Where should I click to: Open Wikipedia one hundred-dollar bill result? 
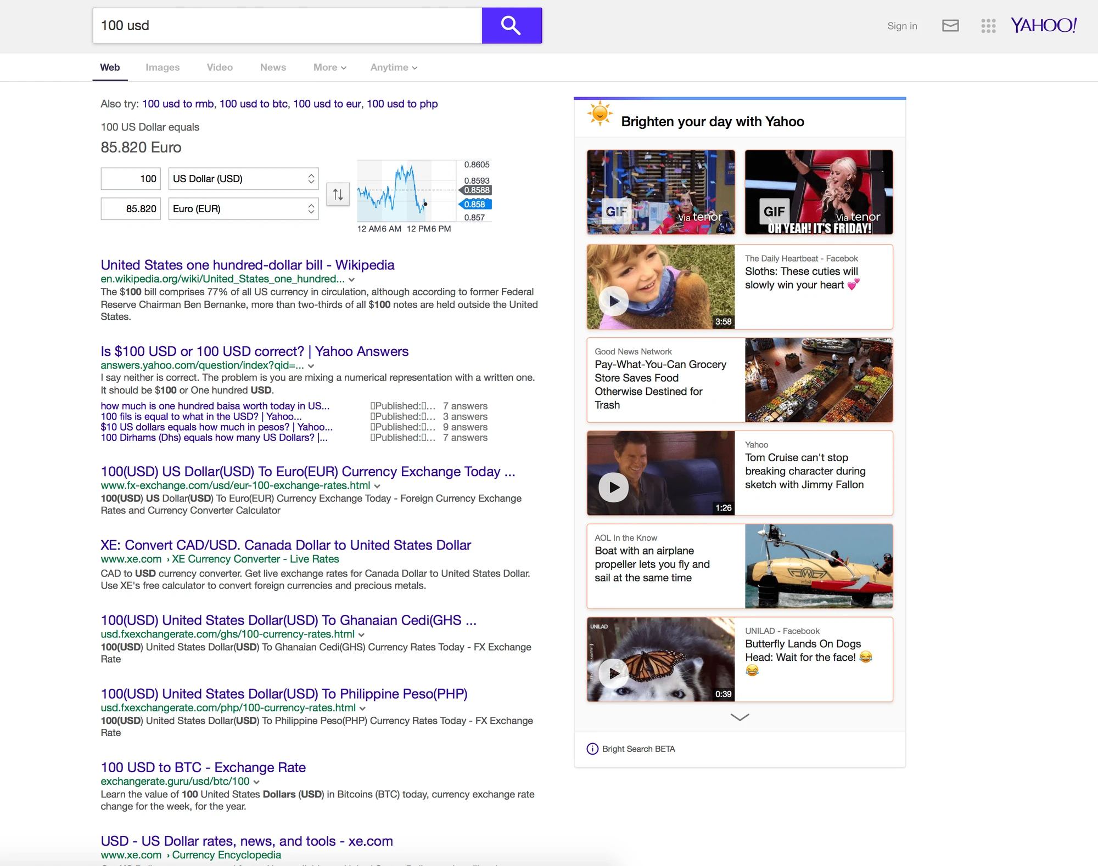pos(247,265)
